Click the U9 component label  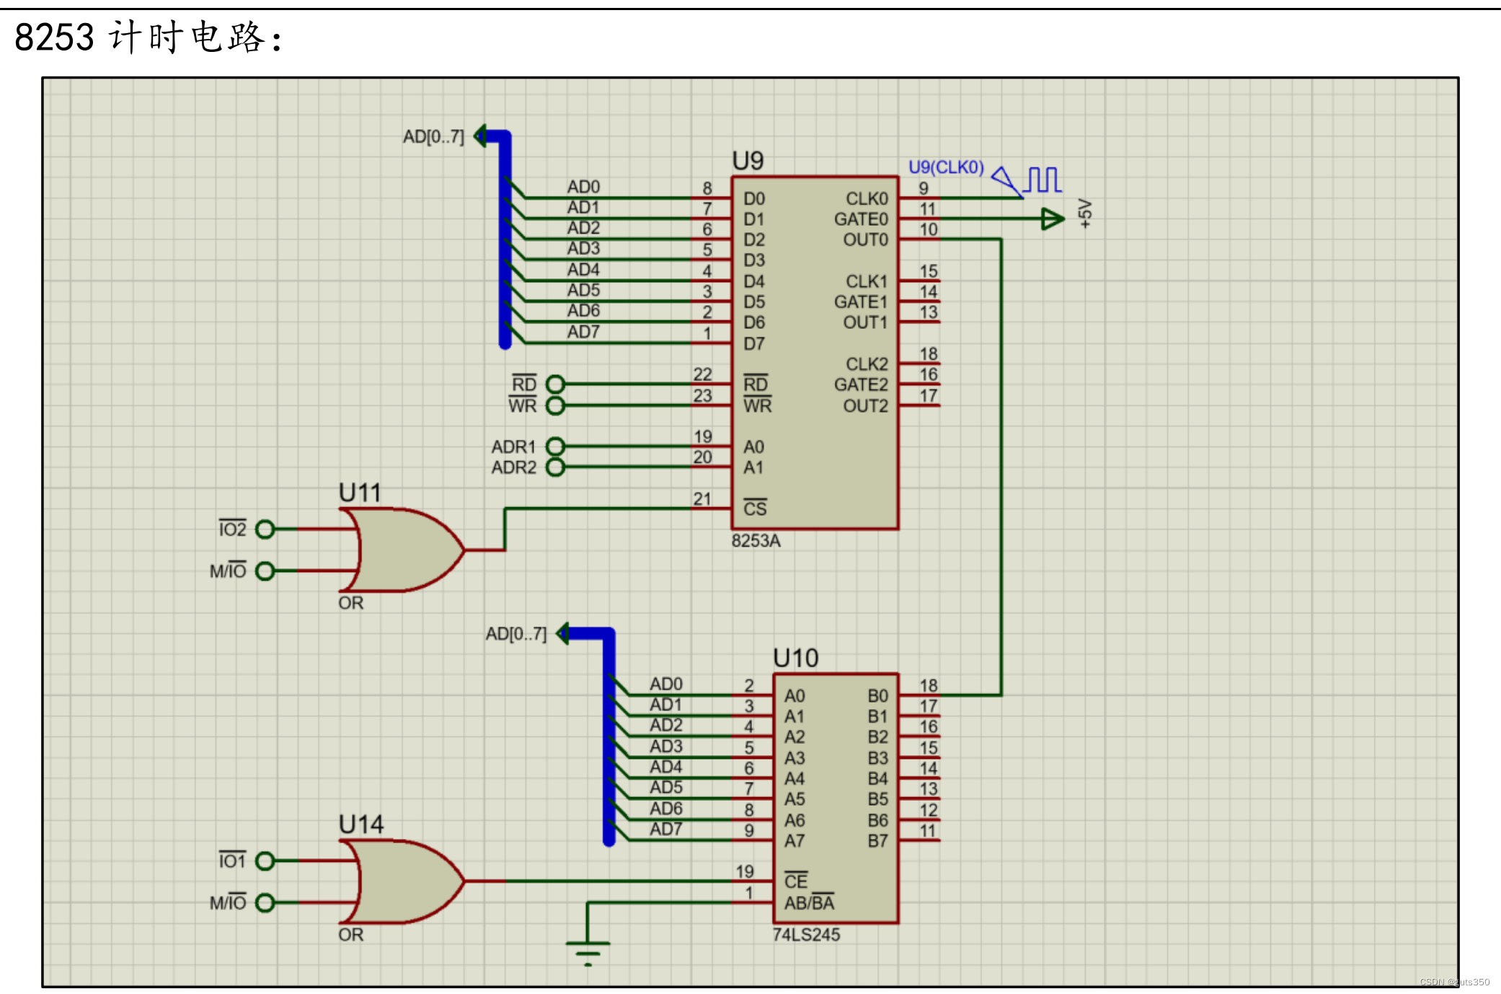point(748,160)
